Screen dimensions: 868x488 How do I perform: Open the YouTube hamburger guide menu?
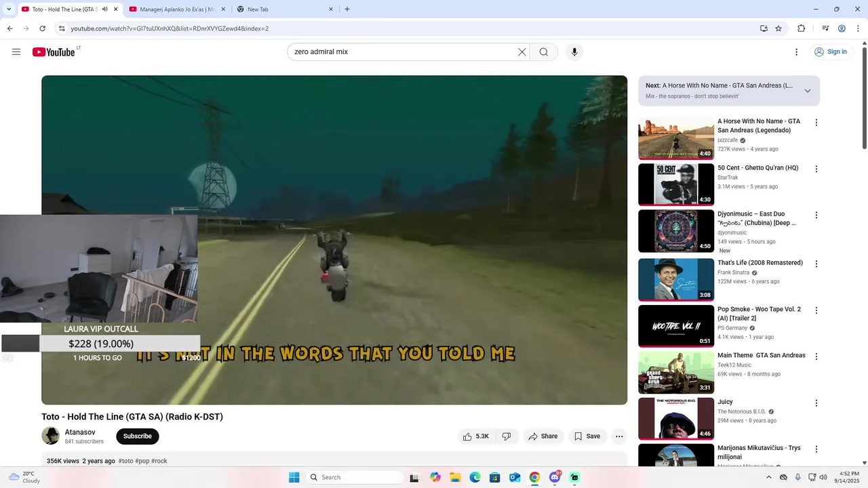pyautogui.click(x=16, y=52)
